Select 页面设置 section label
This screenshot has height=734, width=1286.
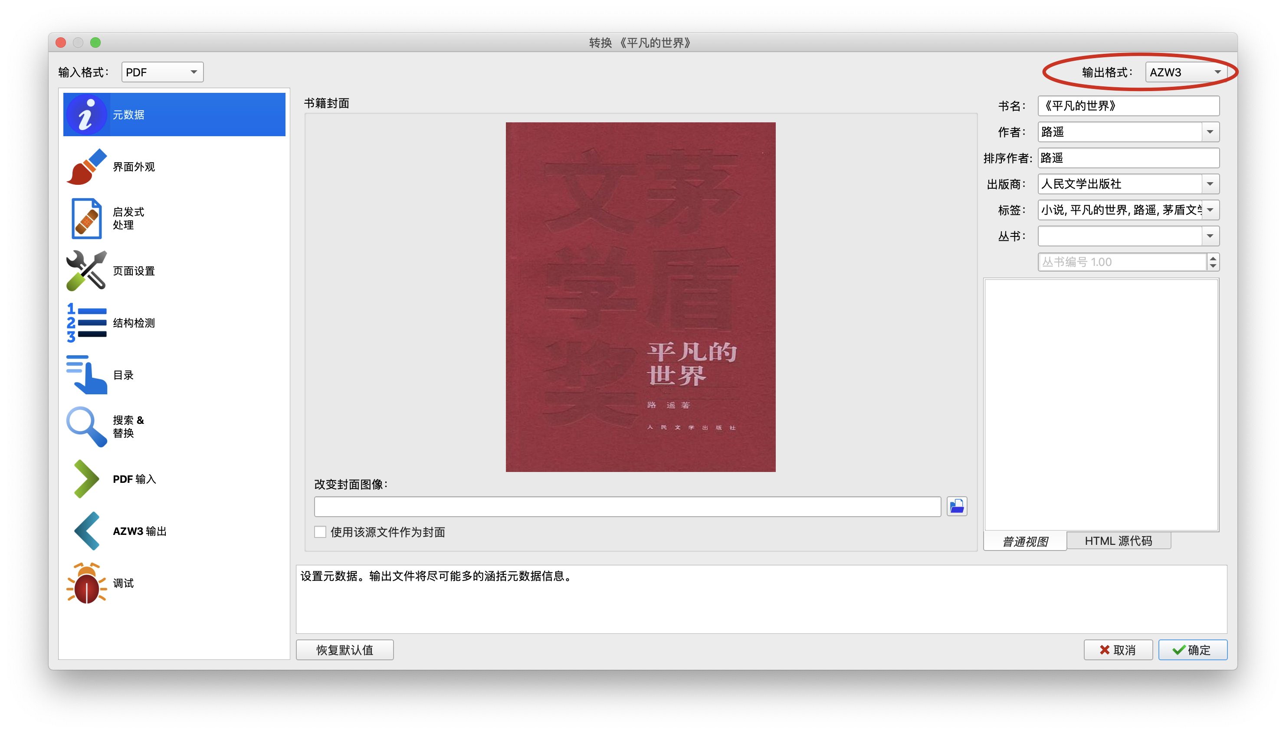click(x=134, y=271)
